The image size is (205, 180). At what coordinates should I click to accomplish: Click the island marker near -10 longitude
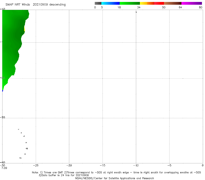tap(136, 12)
